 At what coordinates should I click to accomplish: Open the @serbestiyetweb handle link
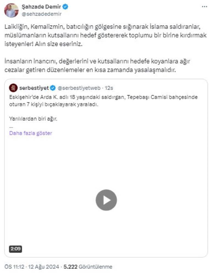[x=79, y=88]
